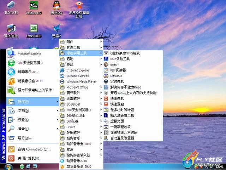Screen dimensions: 226x170
Task: Click 解决内存不能为Read entry
Action: click(133, 87)
